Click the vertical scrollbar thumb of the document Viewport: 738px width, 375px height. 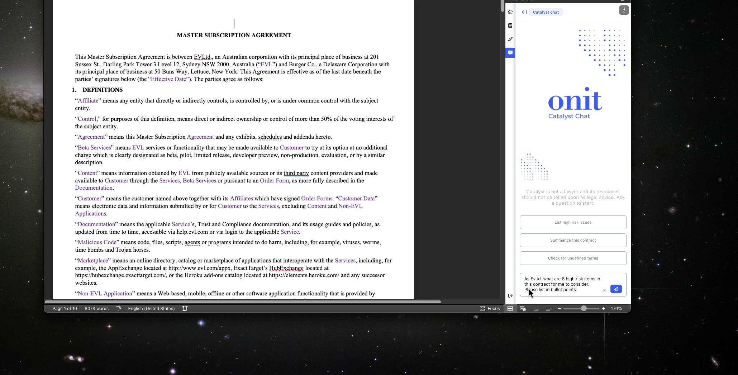tap(503, 6)
